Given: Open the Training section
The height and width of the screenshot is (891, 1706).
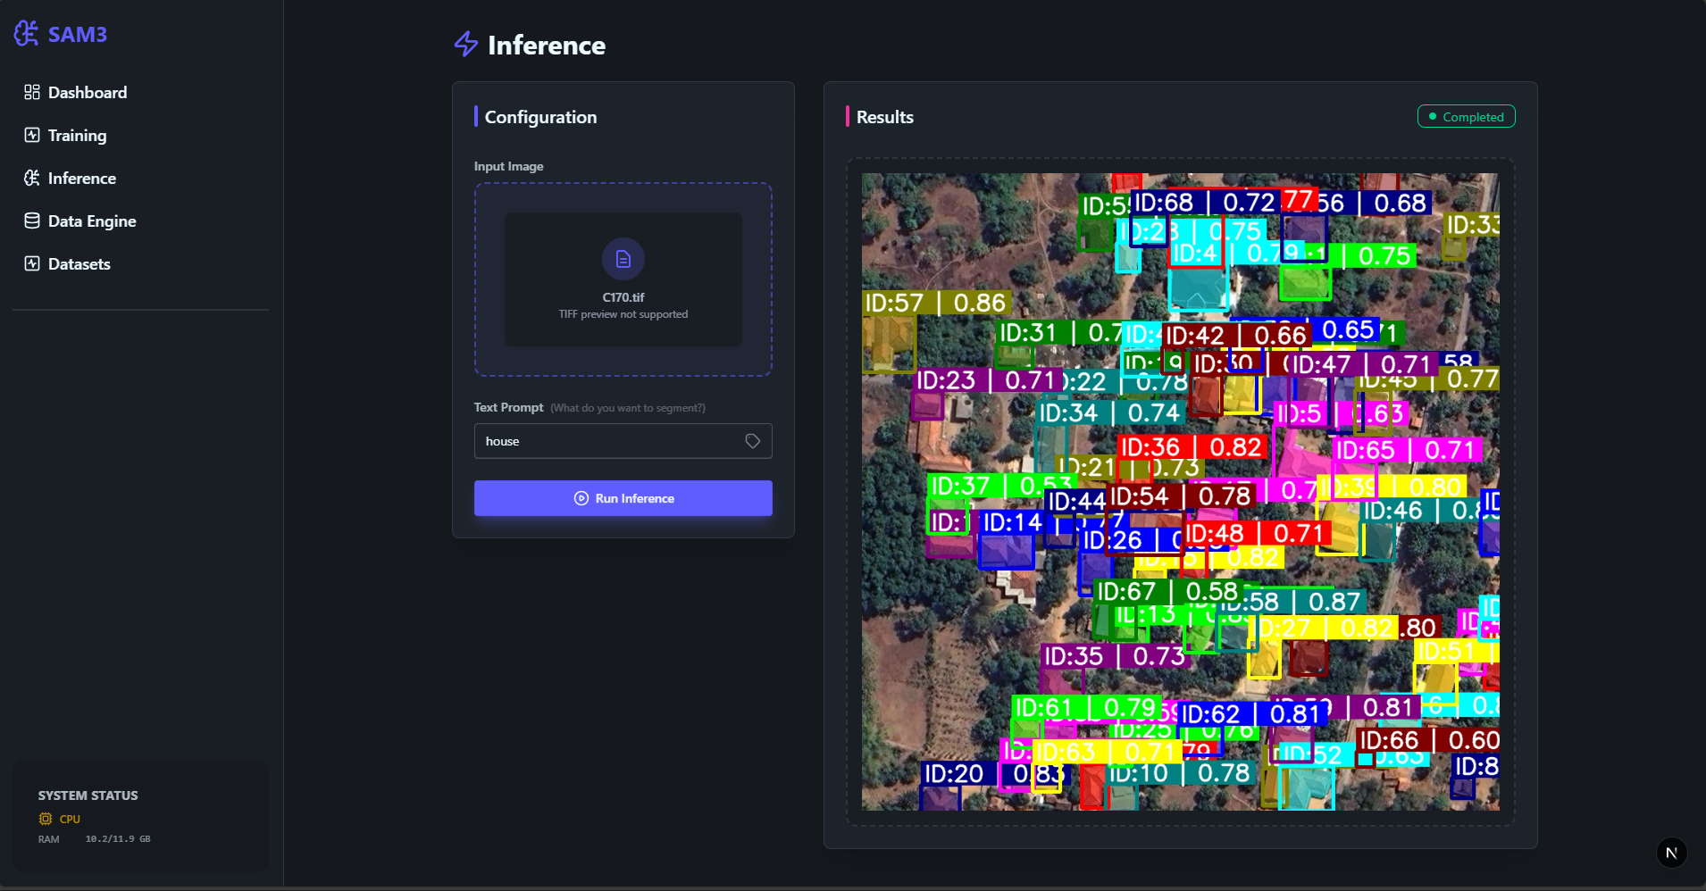Looking at the screenshot, I should click(77, 136).
